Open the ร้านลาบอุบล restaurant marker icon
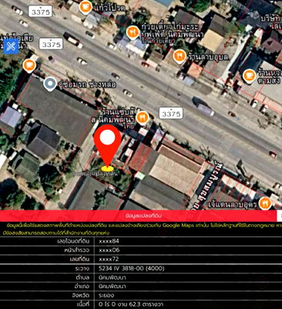The image size is (282, 309). [180, 56]
